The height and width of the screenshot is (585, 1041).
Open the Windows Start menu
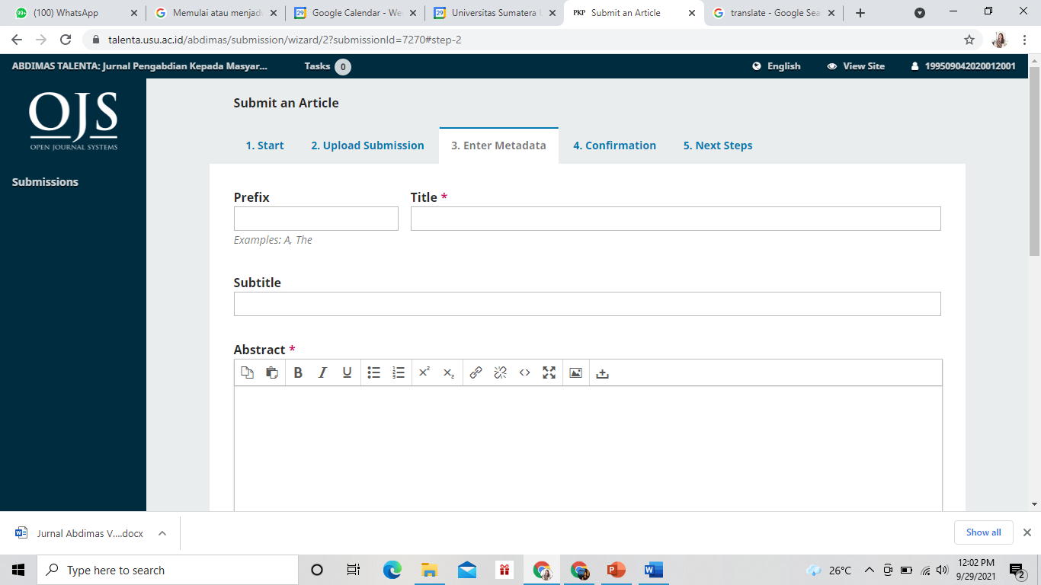[18, 570]
